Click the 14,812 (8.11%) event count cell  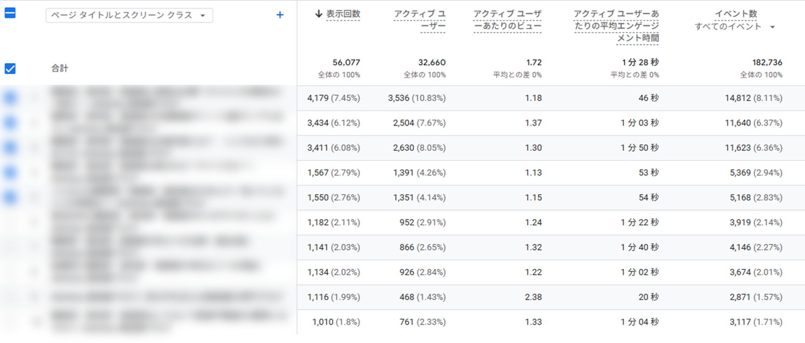pos(753,98)
